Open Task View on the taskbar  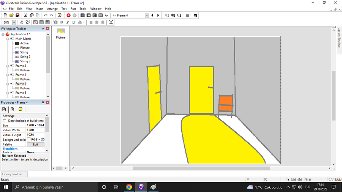116,187
